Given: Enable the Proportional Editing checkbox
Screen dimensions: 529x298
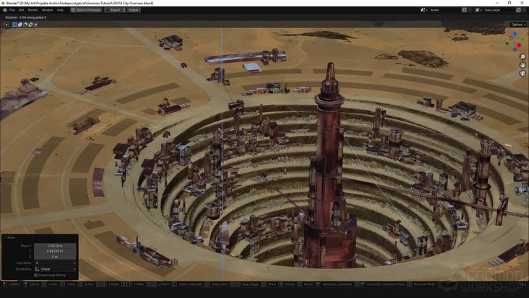Looking at the screenshot, I should (x=36, y=275).
